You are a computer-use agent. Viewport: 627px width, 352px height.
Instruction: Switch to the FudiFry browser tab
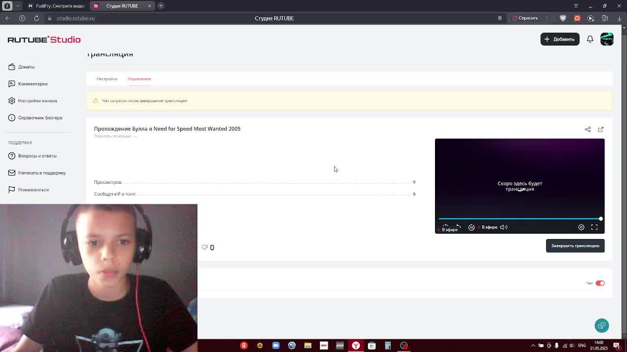pos(56,6)
